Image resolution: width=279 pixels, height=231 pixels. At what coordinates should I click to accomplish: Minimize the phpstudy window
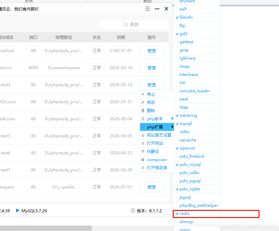coord(157,9)
